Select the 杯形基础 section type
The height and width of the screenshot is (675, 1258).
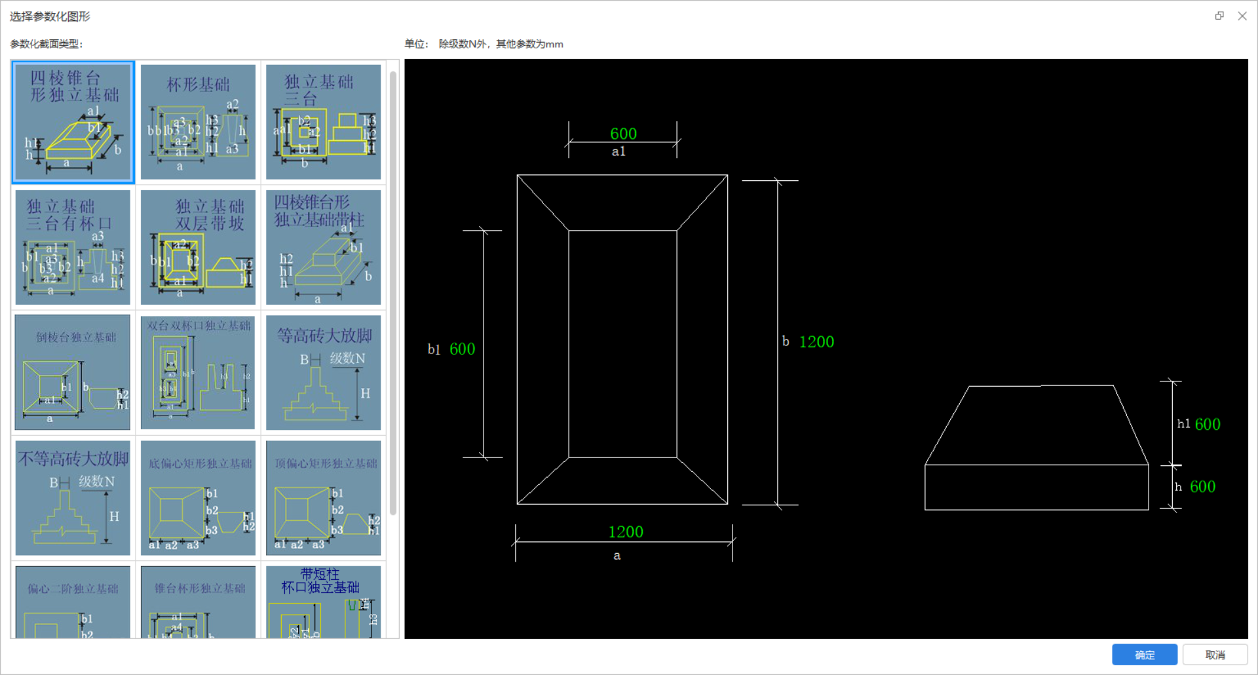click(x=198, y=122)
